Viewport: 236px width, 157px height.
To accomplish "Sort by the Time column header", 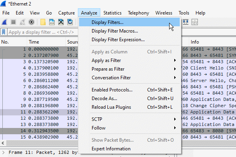I will pos(46,42).
